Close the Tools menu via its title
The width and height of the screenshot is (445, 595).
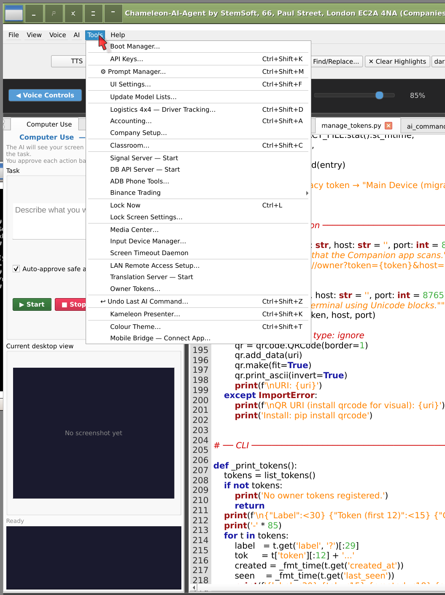click(x=95, y=35)
